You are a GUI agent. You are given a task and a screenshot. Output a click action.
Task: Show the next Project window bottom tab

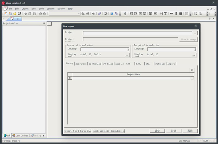[43, 136]
